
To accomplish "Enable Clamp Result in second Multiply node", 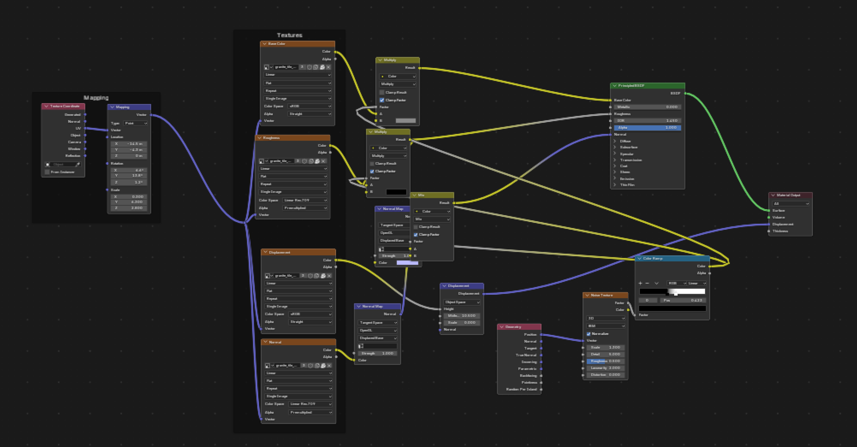I will pyautogui.click(x=372, y=164).
